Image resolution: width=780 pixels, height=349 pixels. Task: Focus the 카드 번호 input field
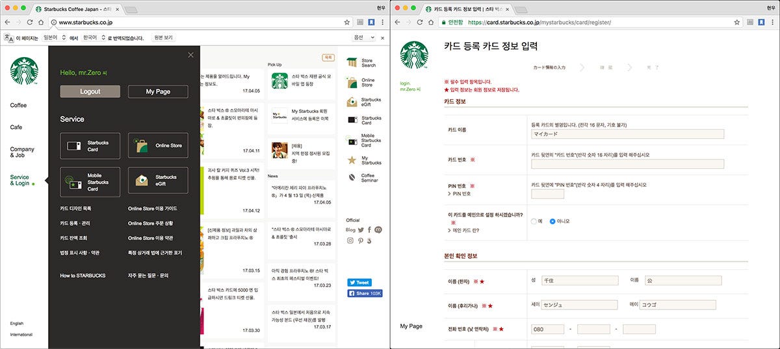[627, 164]
